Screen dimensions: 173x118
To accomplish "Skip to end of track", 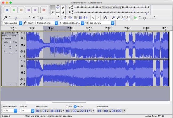I will coord(35,10).
